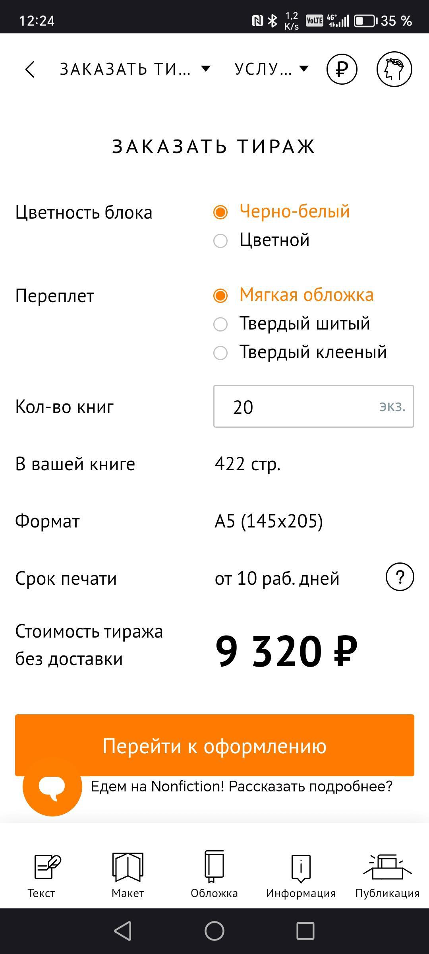Open the ruble balance icon
The width and height of the screenshot is (429, 954).
(x=342, y=69)
